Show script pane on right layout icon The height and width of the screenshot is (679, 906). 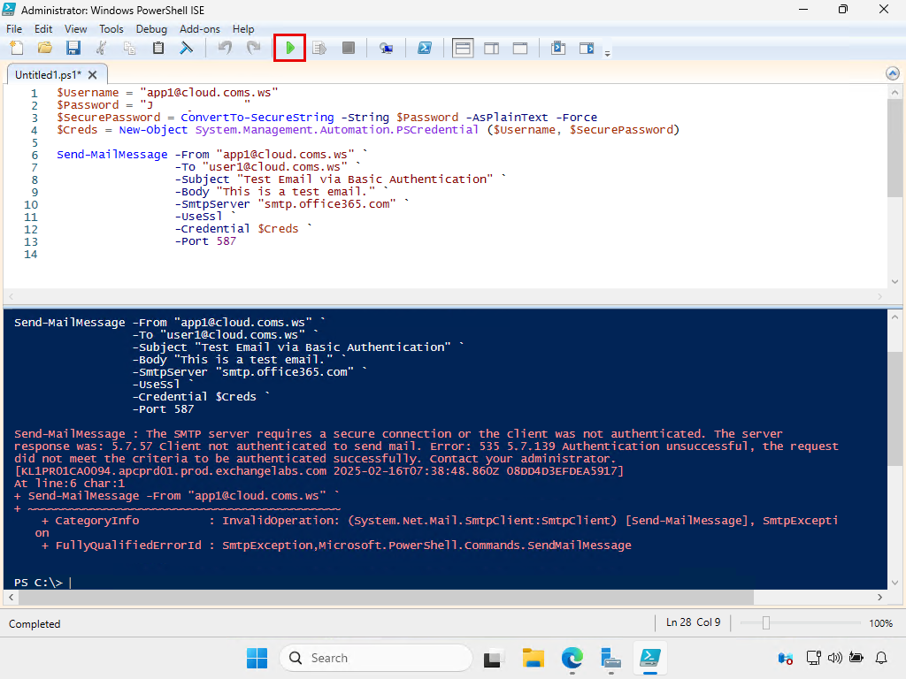point(492,48)
